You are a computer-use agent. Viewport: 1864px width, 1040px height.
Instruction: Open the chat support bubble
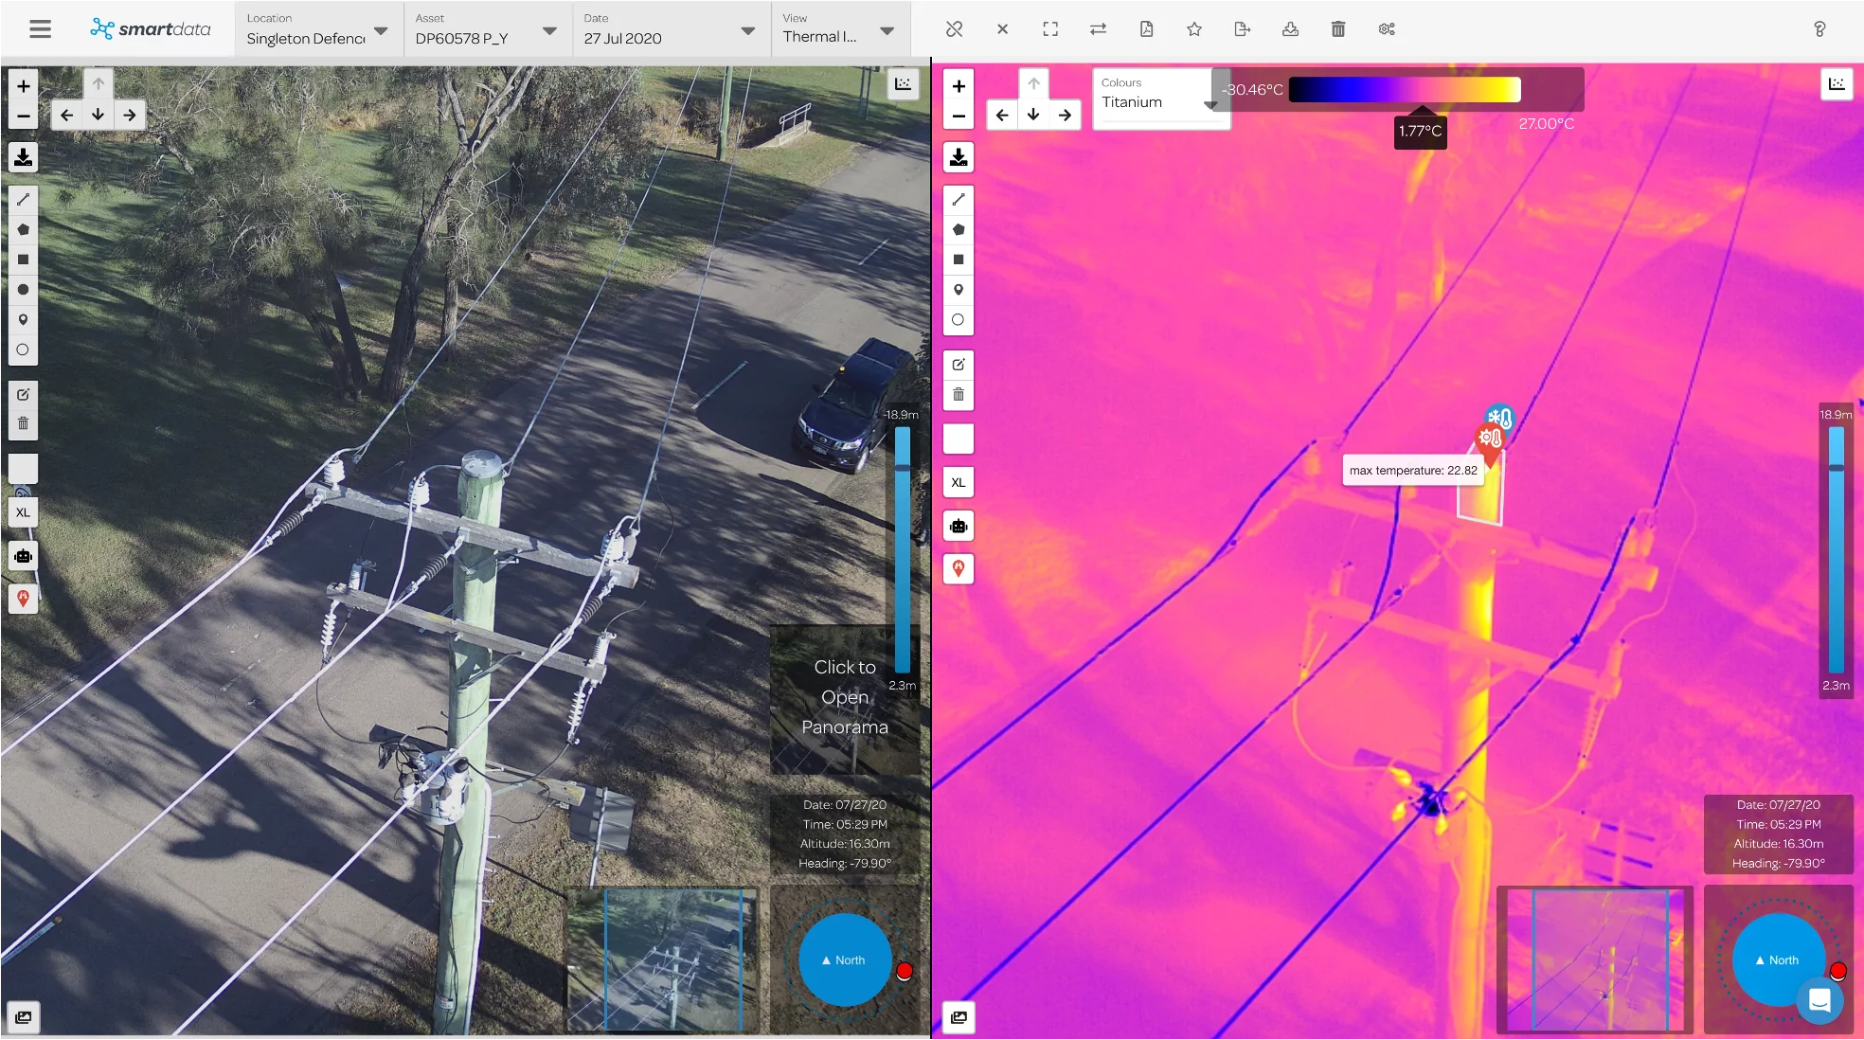pos(1819,1000)
